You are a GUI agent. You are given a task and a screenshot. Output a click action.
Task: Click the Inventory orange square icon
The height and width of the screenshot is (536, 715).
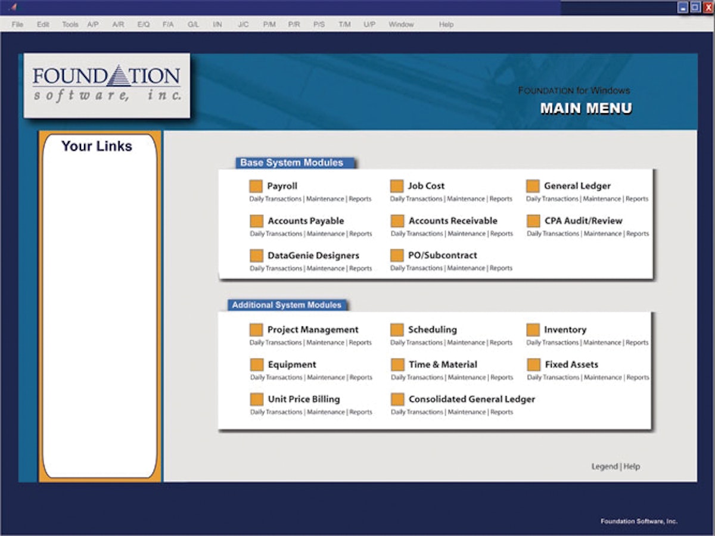[533, 330]
